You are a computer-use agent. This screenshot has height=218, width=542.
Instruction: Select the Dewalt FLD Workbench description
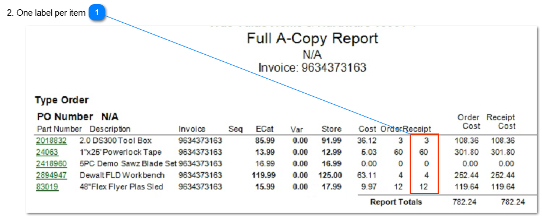(x=122, y=175)
